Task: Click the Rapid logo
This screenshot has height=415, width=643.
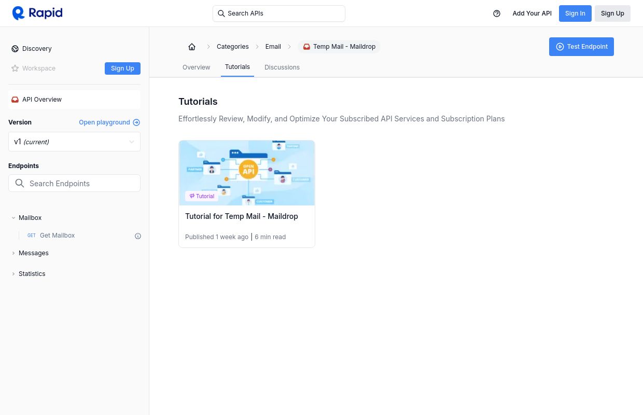Action: click(37, 13)
